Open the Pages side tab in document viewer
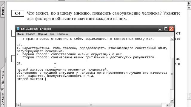The image size is (191, 107). click(x=3, y=11)
